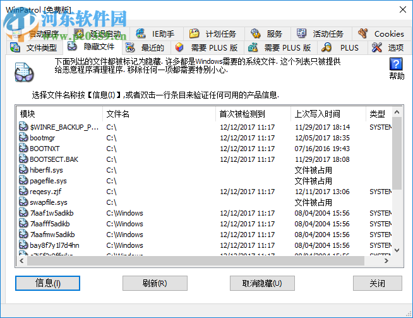413x318 pixels.
Task: Close the WinPatrol window
Action: click(x=402, y=9)
